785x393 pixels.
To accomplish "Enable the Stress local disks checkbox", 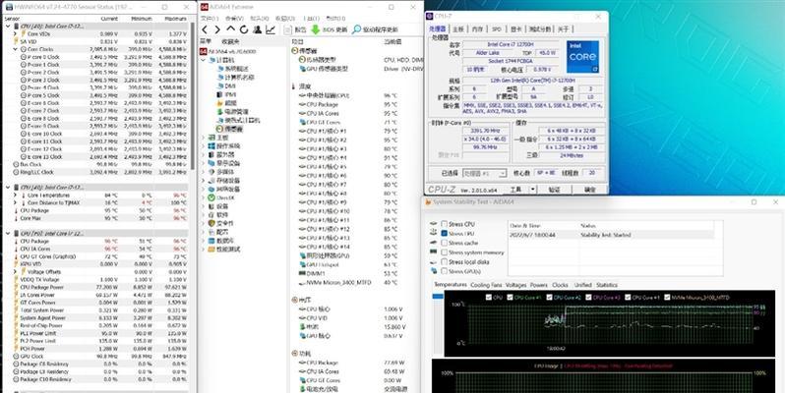I will (444, 262).
